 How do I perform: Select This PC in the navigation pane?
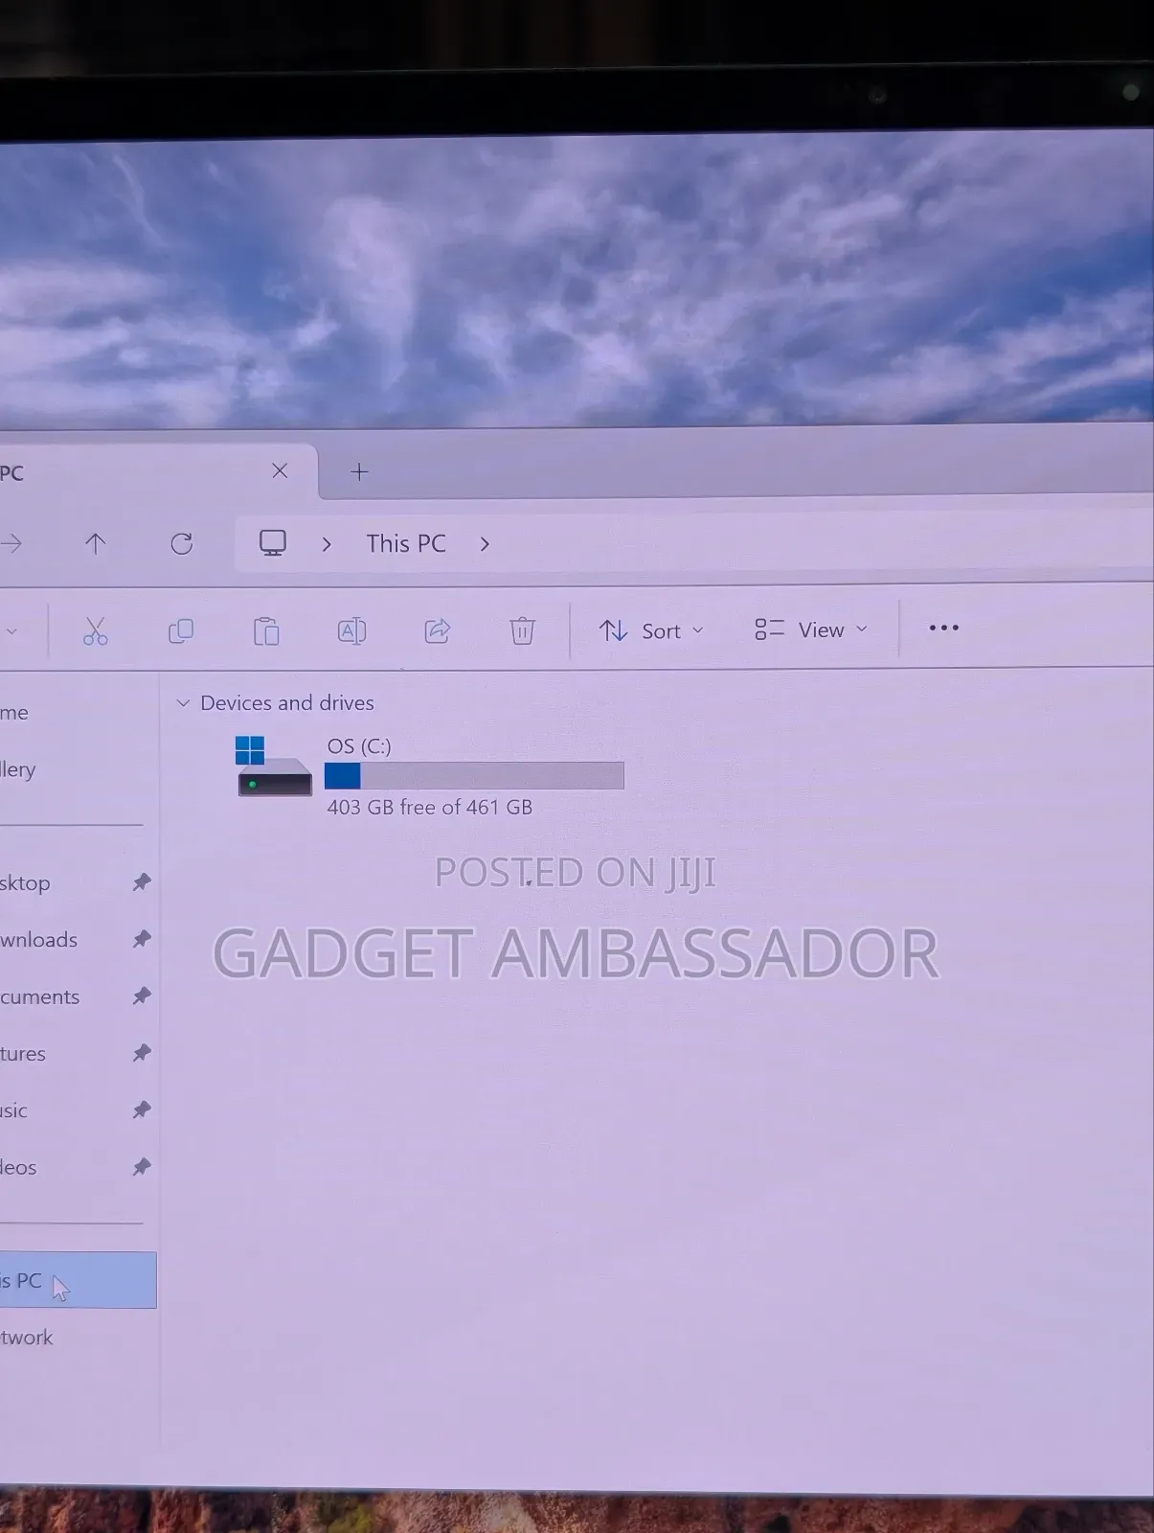(78, 1280)
